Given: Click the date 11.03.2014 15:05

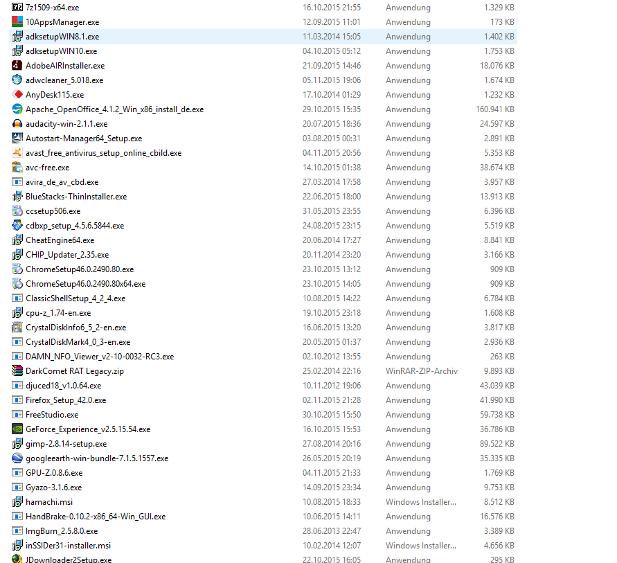Looking at the screenshot, I should coord(331,37).
